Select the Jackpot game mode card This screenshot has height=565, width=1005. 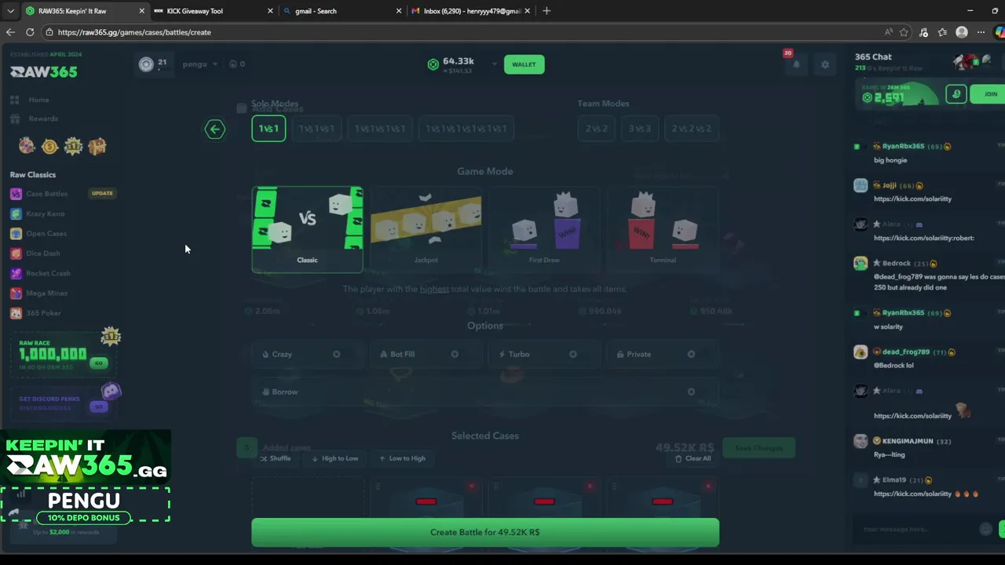tap(426, 229)
